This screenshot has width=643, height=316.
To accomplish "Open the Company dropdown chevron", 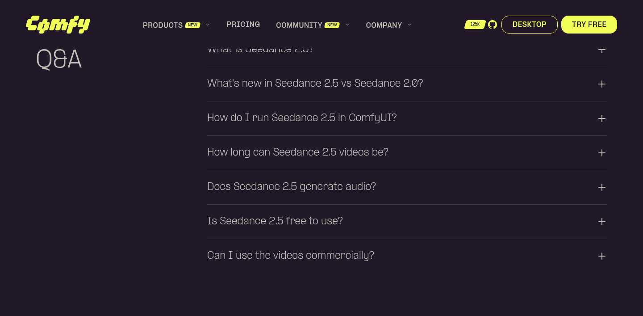I will coord(409,25).
